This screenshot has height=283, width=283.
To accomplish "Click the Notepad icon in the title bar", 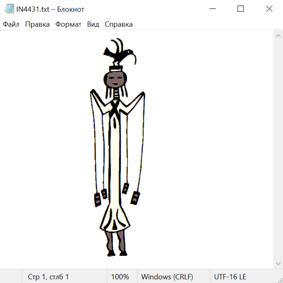I will 9,9.
